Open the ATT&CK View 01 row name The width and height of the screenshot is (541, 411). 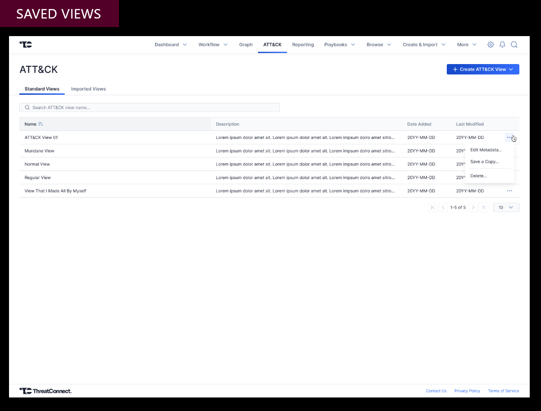point(41,137)
